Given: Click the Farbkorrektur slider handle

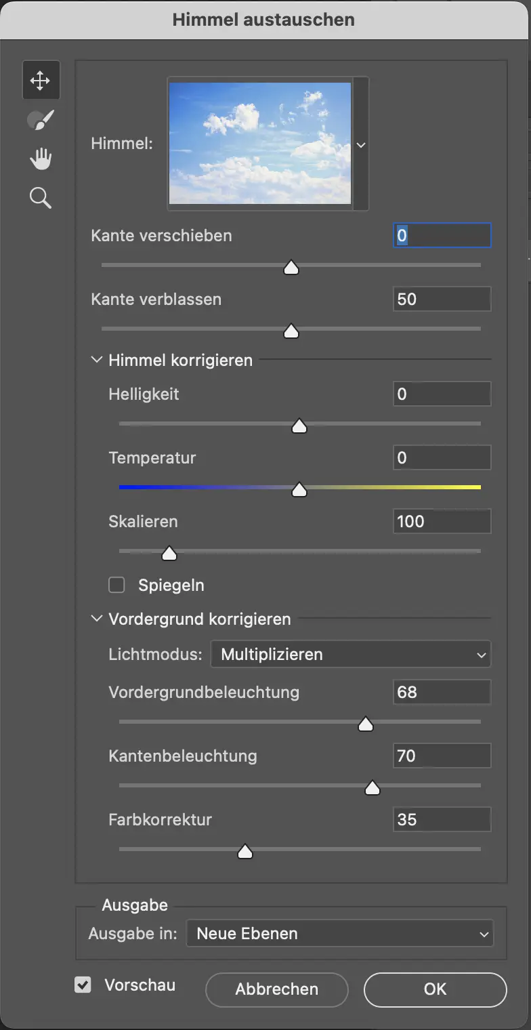Looking at the screenshot, I should pos(245,851).
